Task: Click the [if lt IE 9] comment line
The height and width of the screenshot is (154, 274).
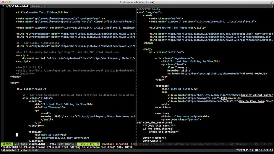Action: [29, 67]
